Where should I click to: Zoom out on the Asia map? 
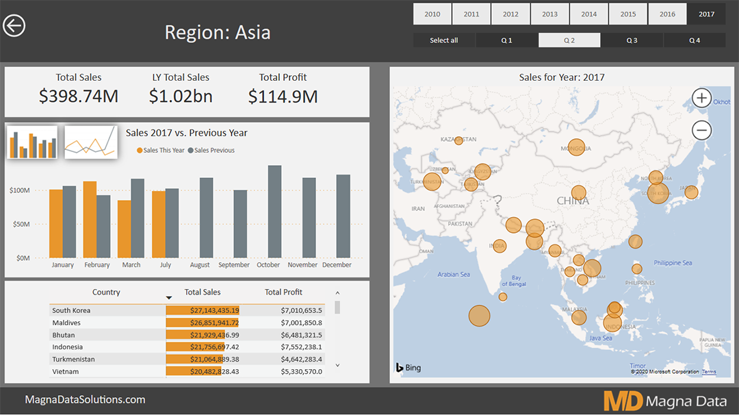point(701,130)
